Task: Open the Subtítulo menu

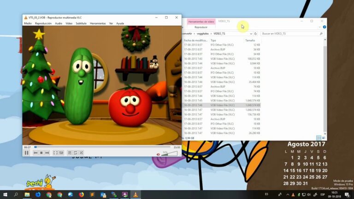Action: coord(81,23)
